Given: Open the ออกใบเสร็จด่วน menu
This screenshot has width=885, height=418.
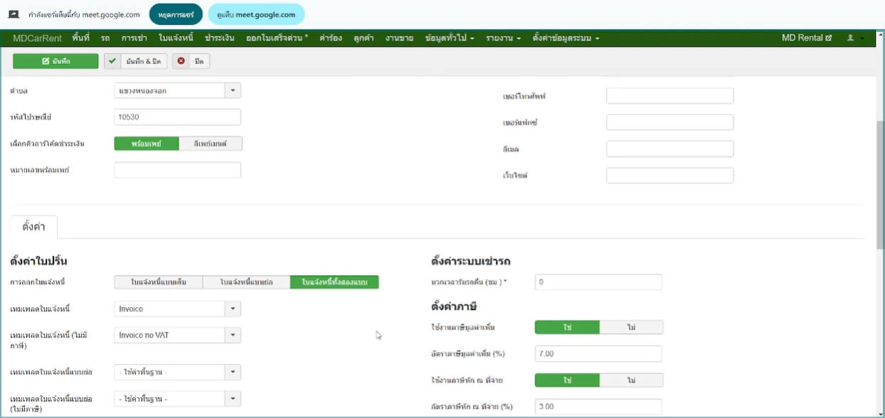Looking at the screenshot, I should tap(277, 38).
